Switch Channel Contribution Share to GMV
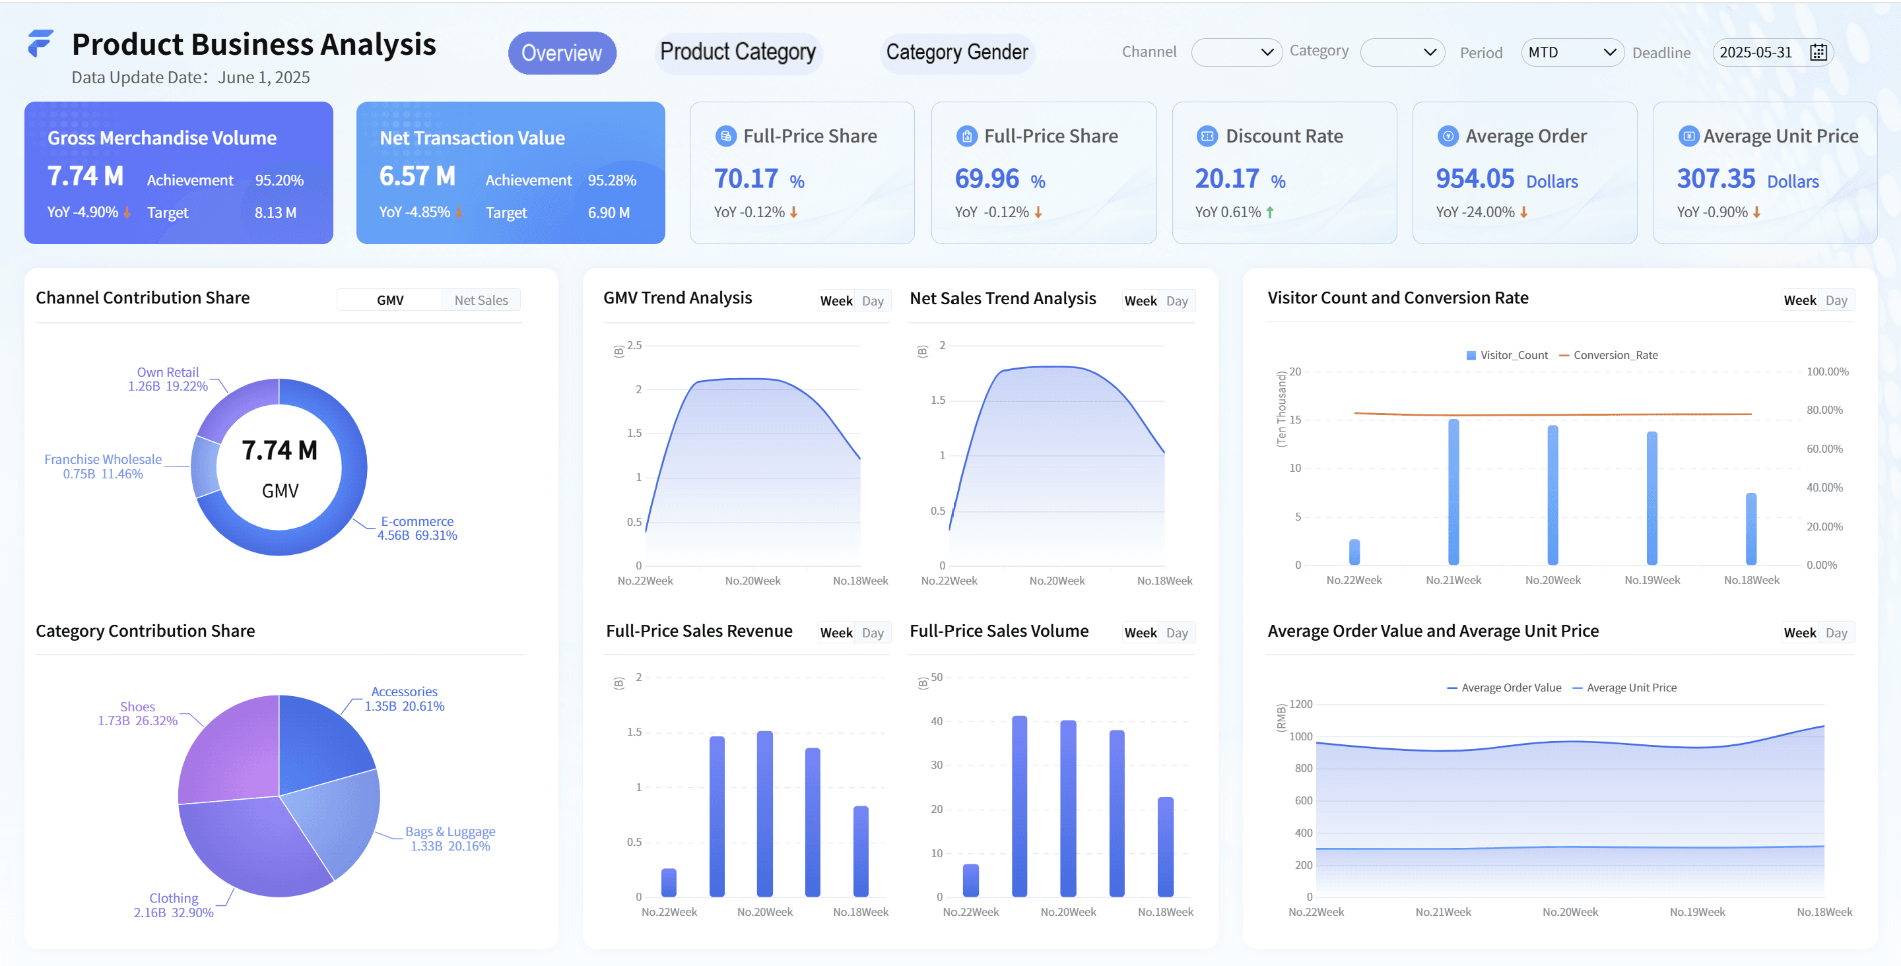 pyautogui.click(x=389, y=300)
